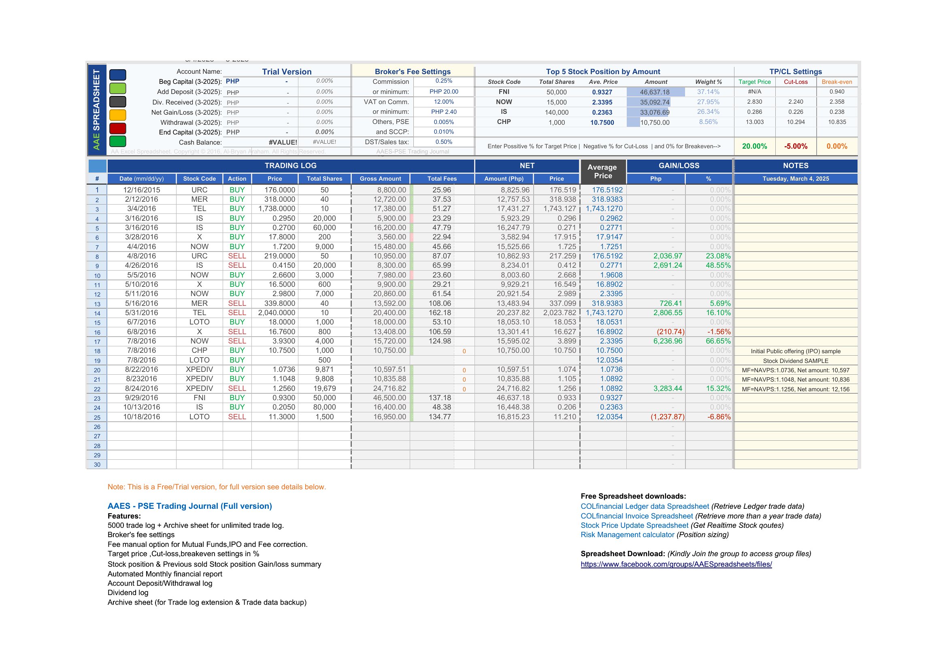Image resolution: width=947 pixels, height=670 pixels.
Task: Click the GAIN/LOSS section header
Action: click(x=679, y=166)
